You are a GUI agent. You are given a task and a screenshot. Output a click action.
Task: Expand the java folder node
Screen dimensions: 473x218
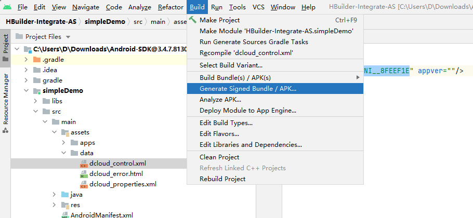(54, 195)
